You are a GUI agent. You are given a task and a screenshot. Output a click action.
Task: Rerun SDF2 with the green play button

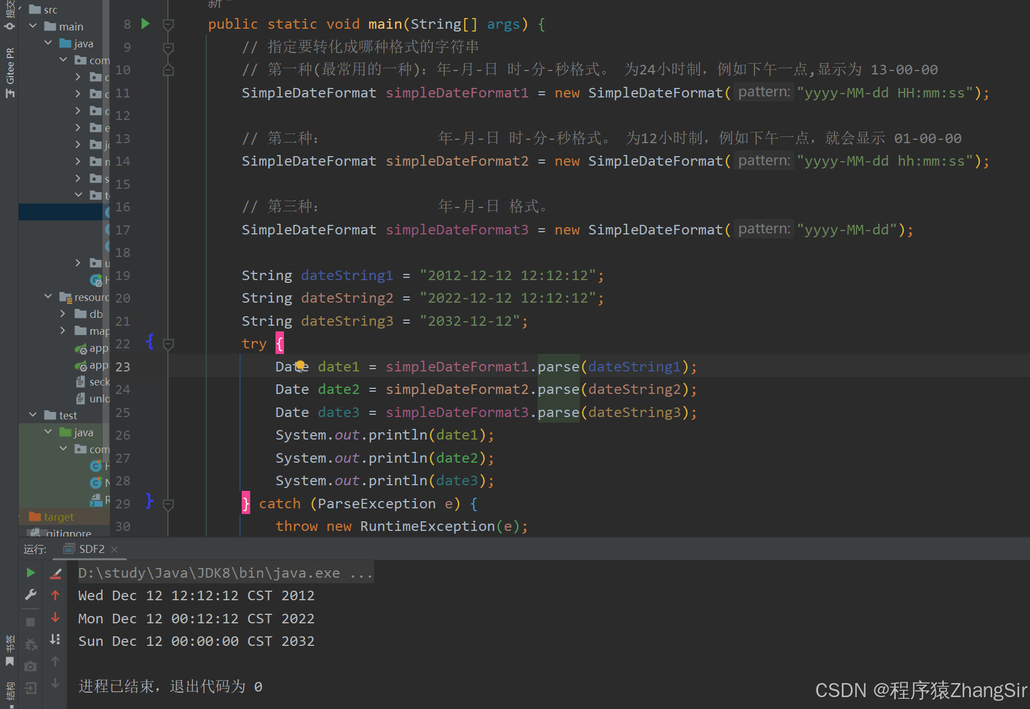(x=30, y=573)
